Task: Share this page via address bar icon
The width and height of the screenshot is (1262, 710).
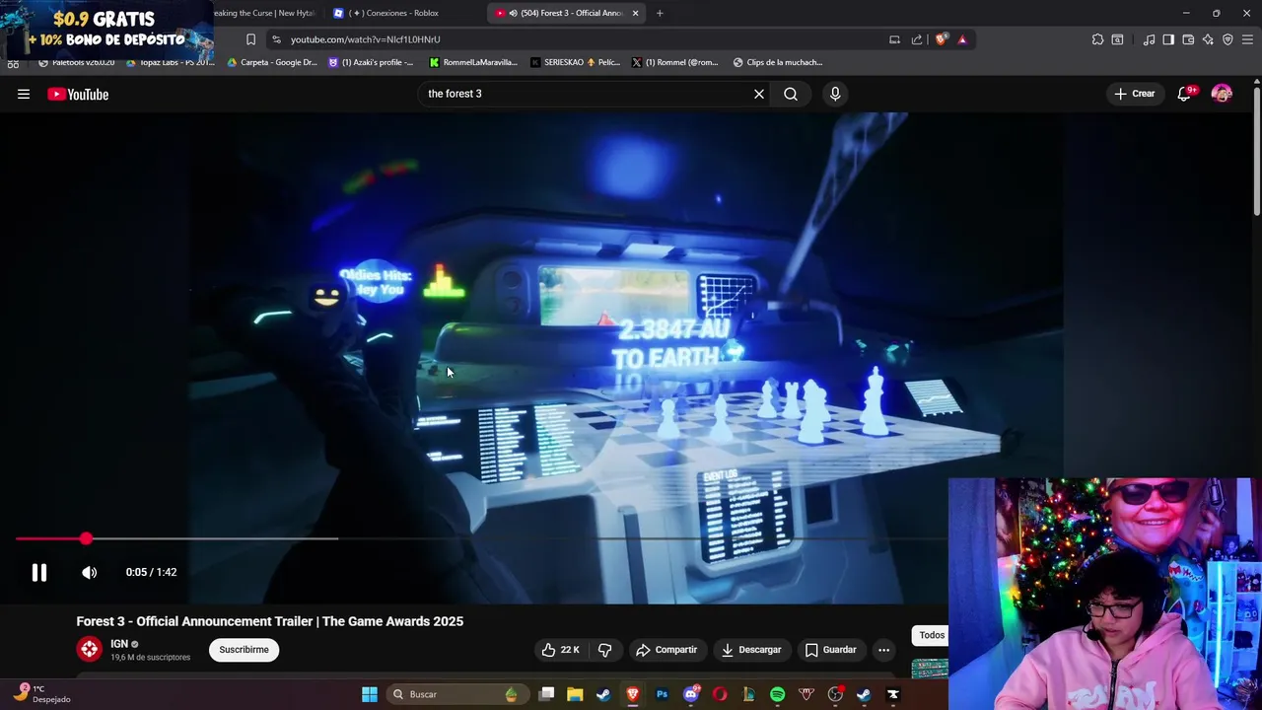Action: (x=917, y=39)
